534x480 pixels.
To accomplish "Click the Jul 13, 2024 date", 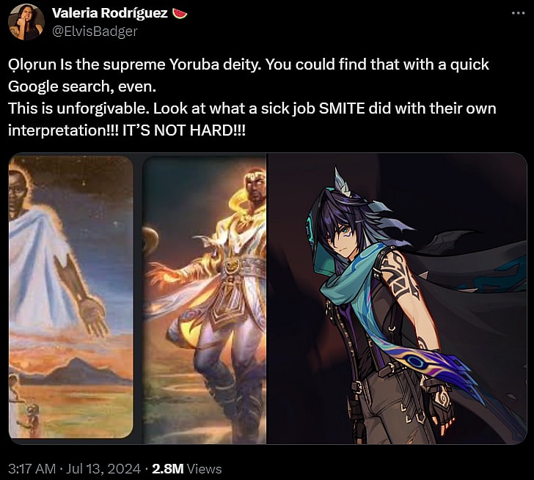I will [103, 469].
